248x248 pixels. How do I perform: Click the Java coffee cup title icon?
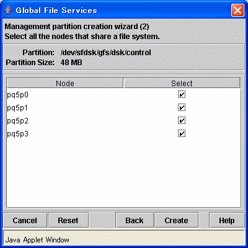click(x=8, y=11)
